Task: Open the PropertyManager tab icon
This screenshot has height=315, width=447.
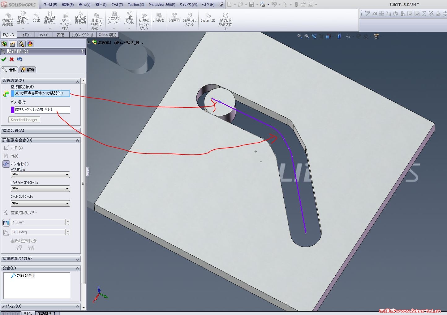Action: coord(13,44)
